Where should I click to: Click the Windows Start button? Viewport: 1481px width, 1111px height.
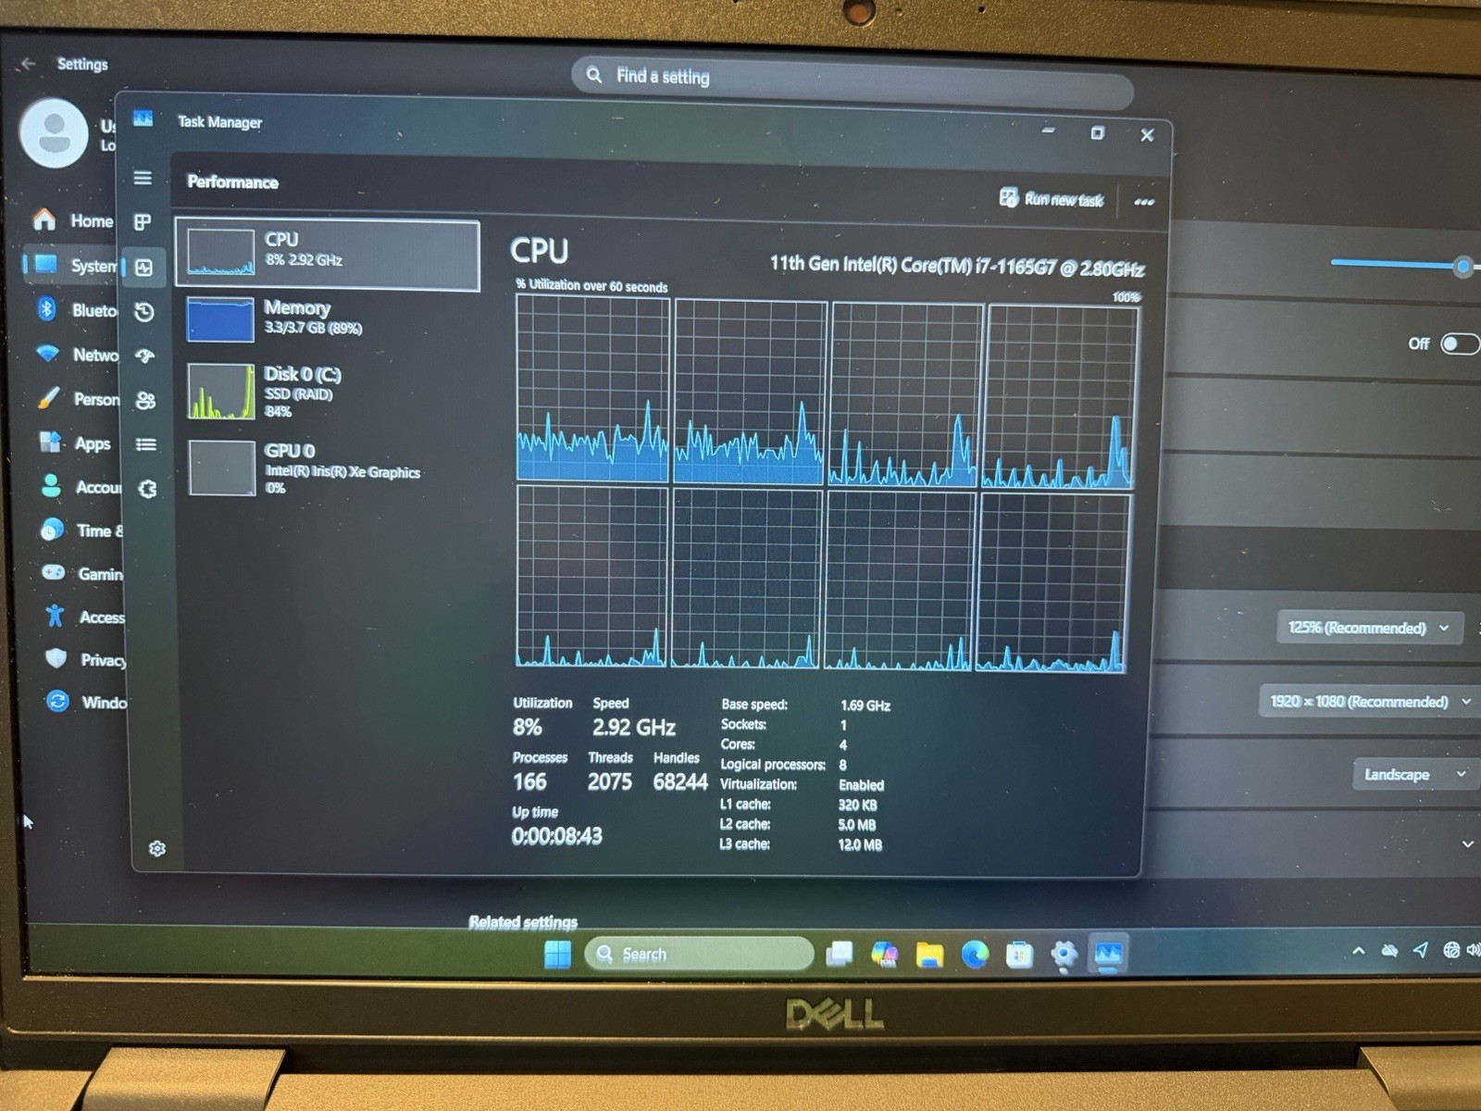(x=557, y=954)
